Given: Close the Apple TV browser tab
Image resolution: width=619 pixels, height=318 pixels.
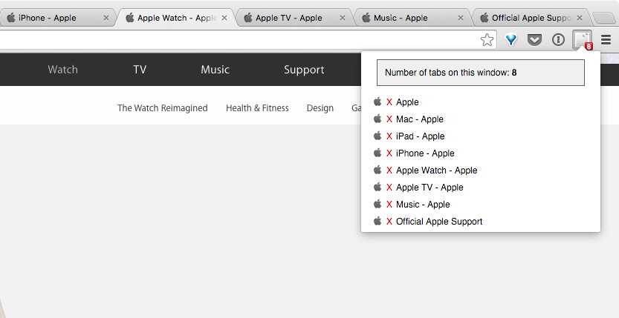Looking at the screenshot, I should coord(343,18).
